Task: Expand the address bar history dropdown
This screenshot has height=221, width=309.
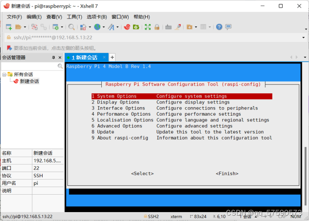Action: [303, 38]
